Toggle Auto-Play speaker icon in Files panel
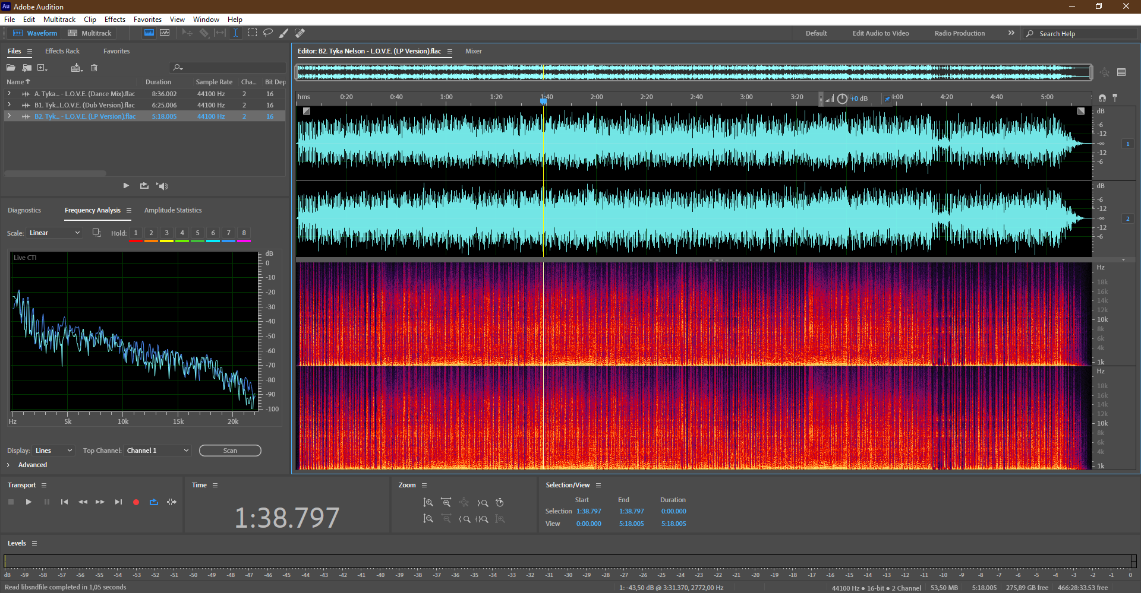The image size is (1141, 593). point(162,186)
